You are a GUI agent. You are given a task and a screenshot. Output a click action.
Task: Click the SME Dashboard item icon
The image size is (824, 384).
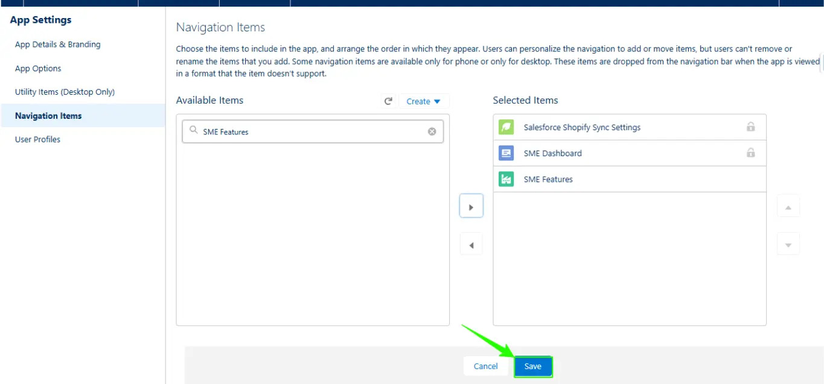(x=506, y=153)
